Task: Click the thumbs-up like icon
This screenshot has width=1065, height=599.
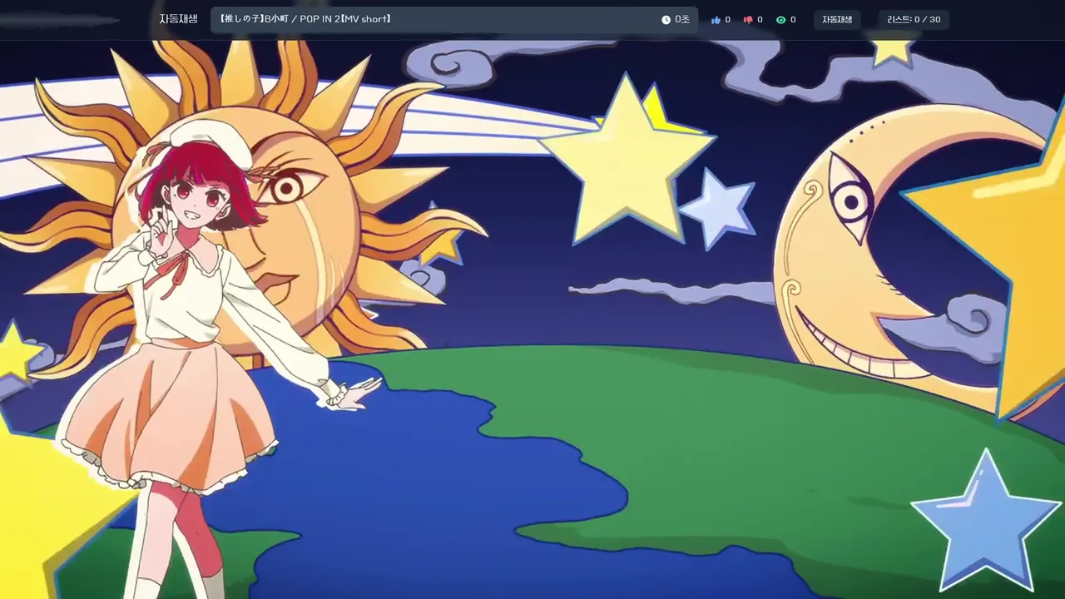Action: [x=716, y=20]
